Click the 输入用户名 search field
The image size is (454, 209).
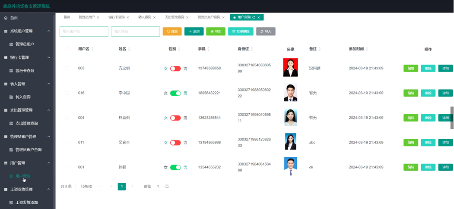tap(84, 31)
